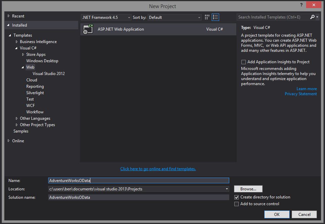The image size is (325, 224).
Task: Click in the Name input field
Action: point(139,181)
